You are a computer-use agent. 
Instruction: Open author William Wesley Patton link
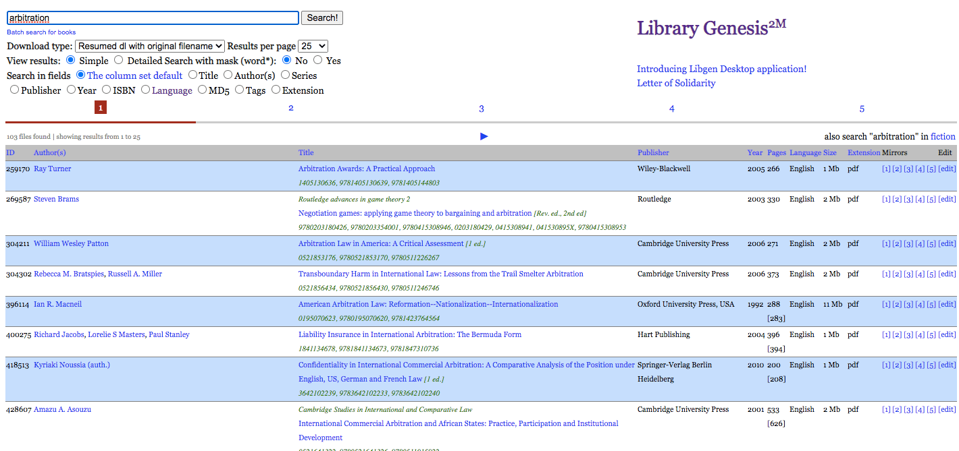pos(71,243)
